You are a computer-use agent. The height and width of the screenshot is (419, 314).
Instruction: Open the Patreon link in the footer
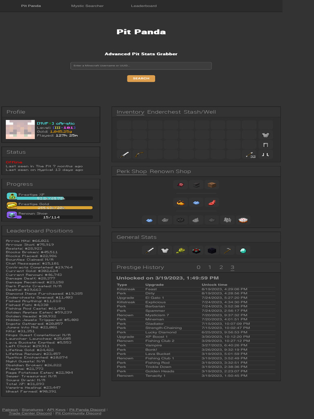coord(10,409)
